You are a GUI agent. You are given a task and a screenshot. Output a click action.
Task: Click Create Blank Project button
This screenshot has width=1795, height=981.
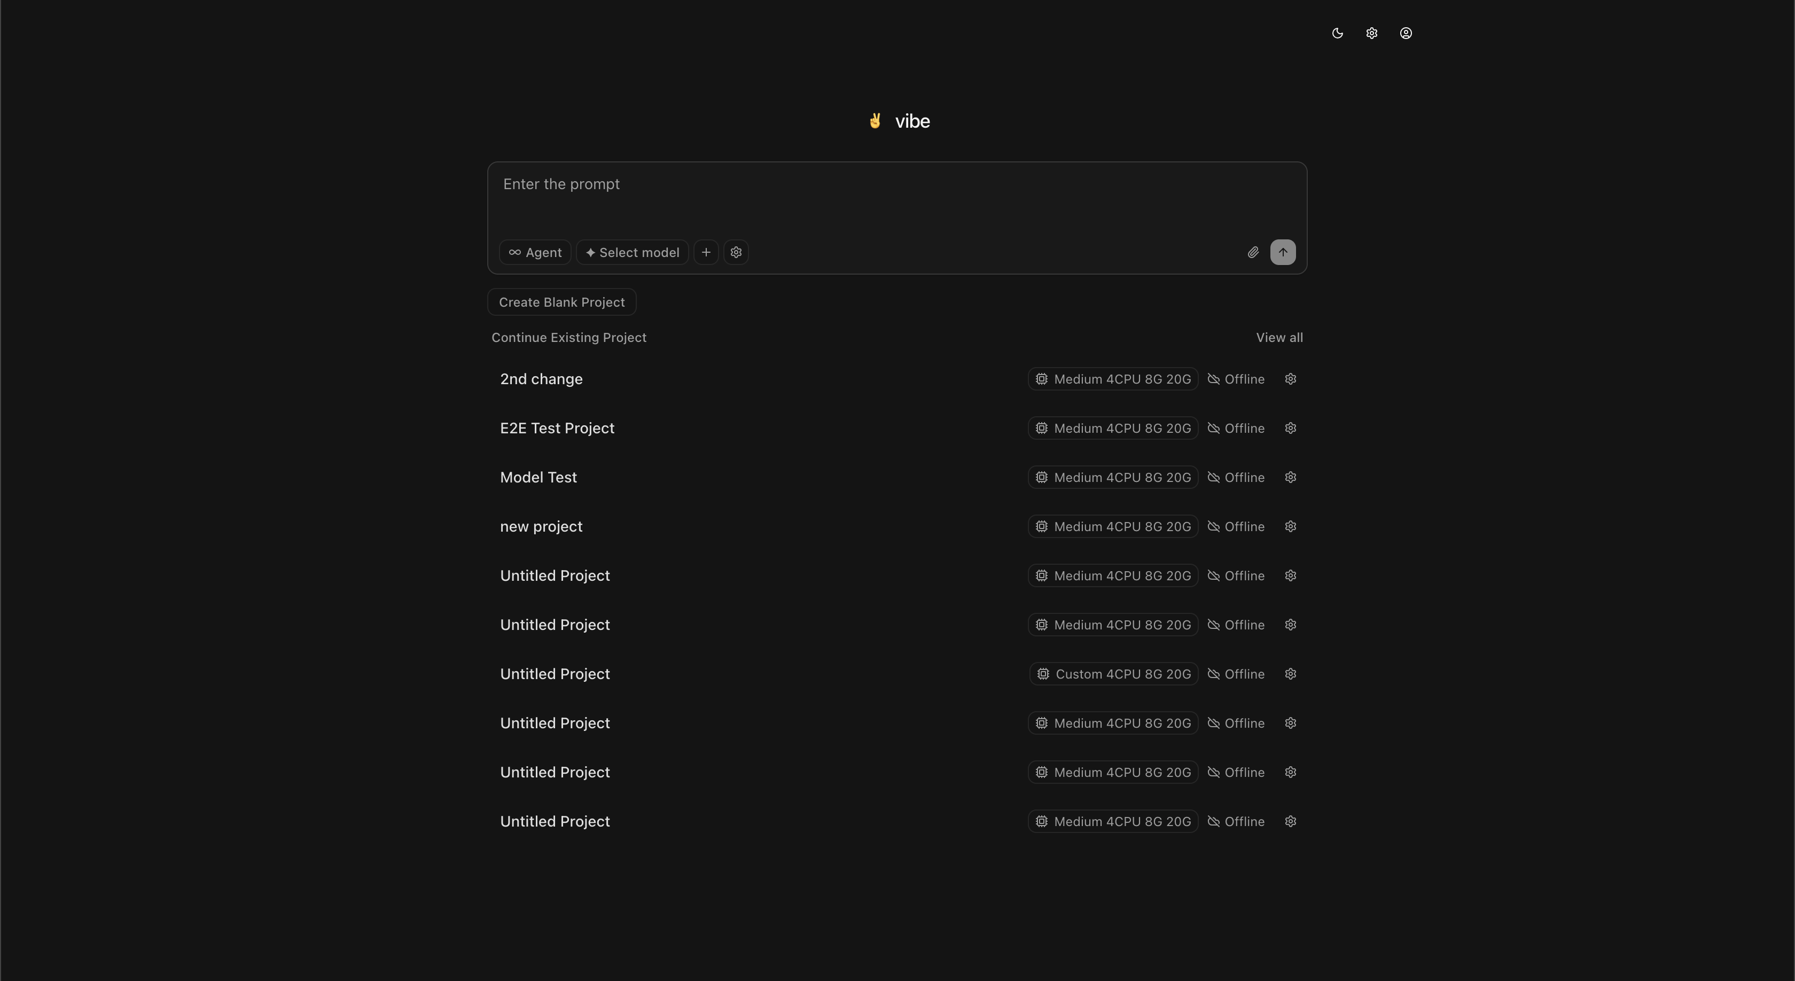click(561, 302)
